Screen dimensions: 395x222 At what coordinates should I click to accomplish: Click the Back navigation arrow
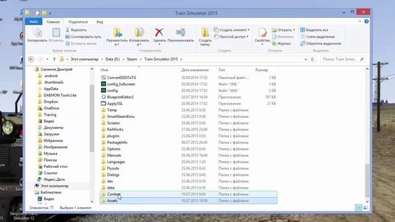(x=31, y=59)
